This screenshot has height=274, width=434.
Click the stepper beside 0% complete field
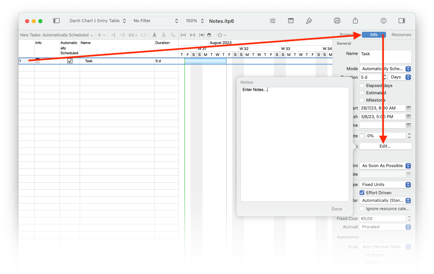click(x=409, y=136)
